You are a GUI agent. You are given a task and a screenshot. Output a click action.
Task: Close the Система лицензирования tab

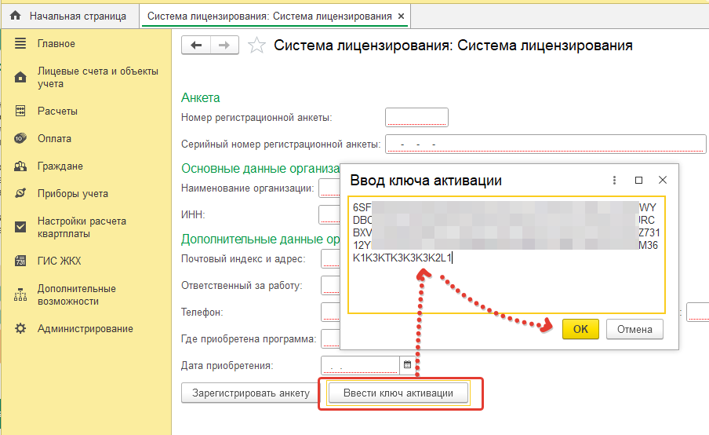(402, 16)
